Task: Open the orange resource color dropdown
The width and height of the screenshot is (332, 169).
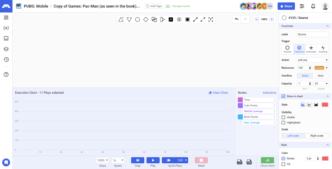Action: click(x=321, y=68)
